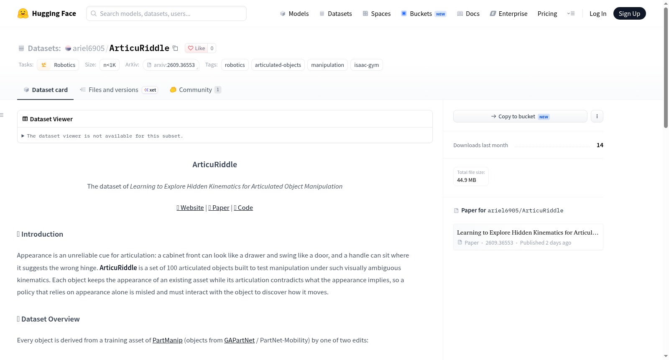Open the Code link

(x=243, y=208)
